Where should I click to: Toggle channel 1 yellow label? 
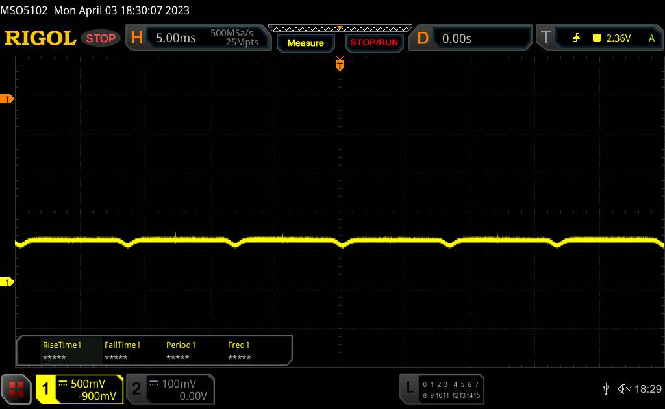[45, 389]
